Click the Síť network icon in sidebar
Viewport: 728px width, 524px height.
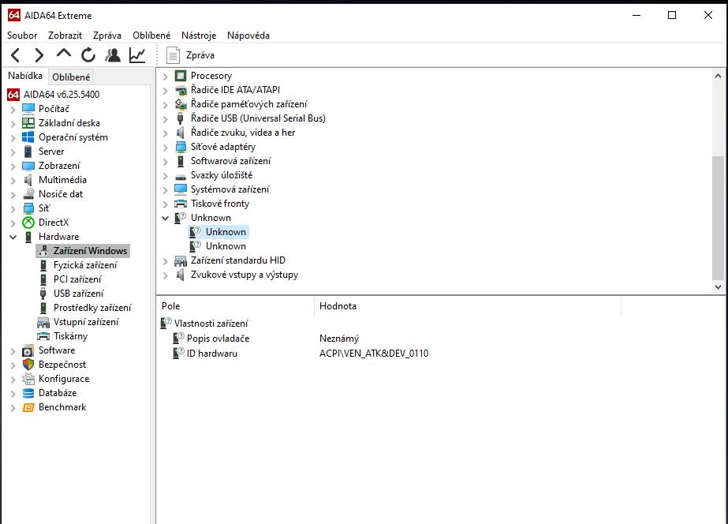point(28,208)
